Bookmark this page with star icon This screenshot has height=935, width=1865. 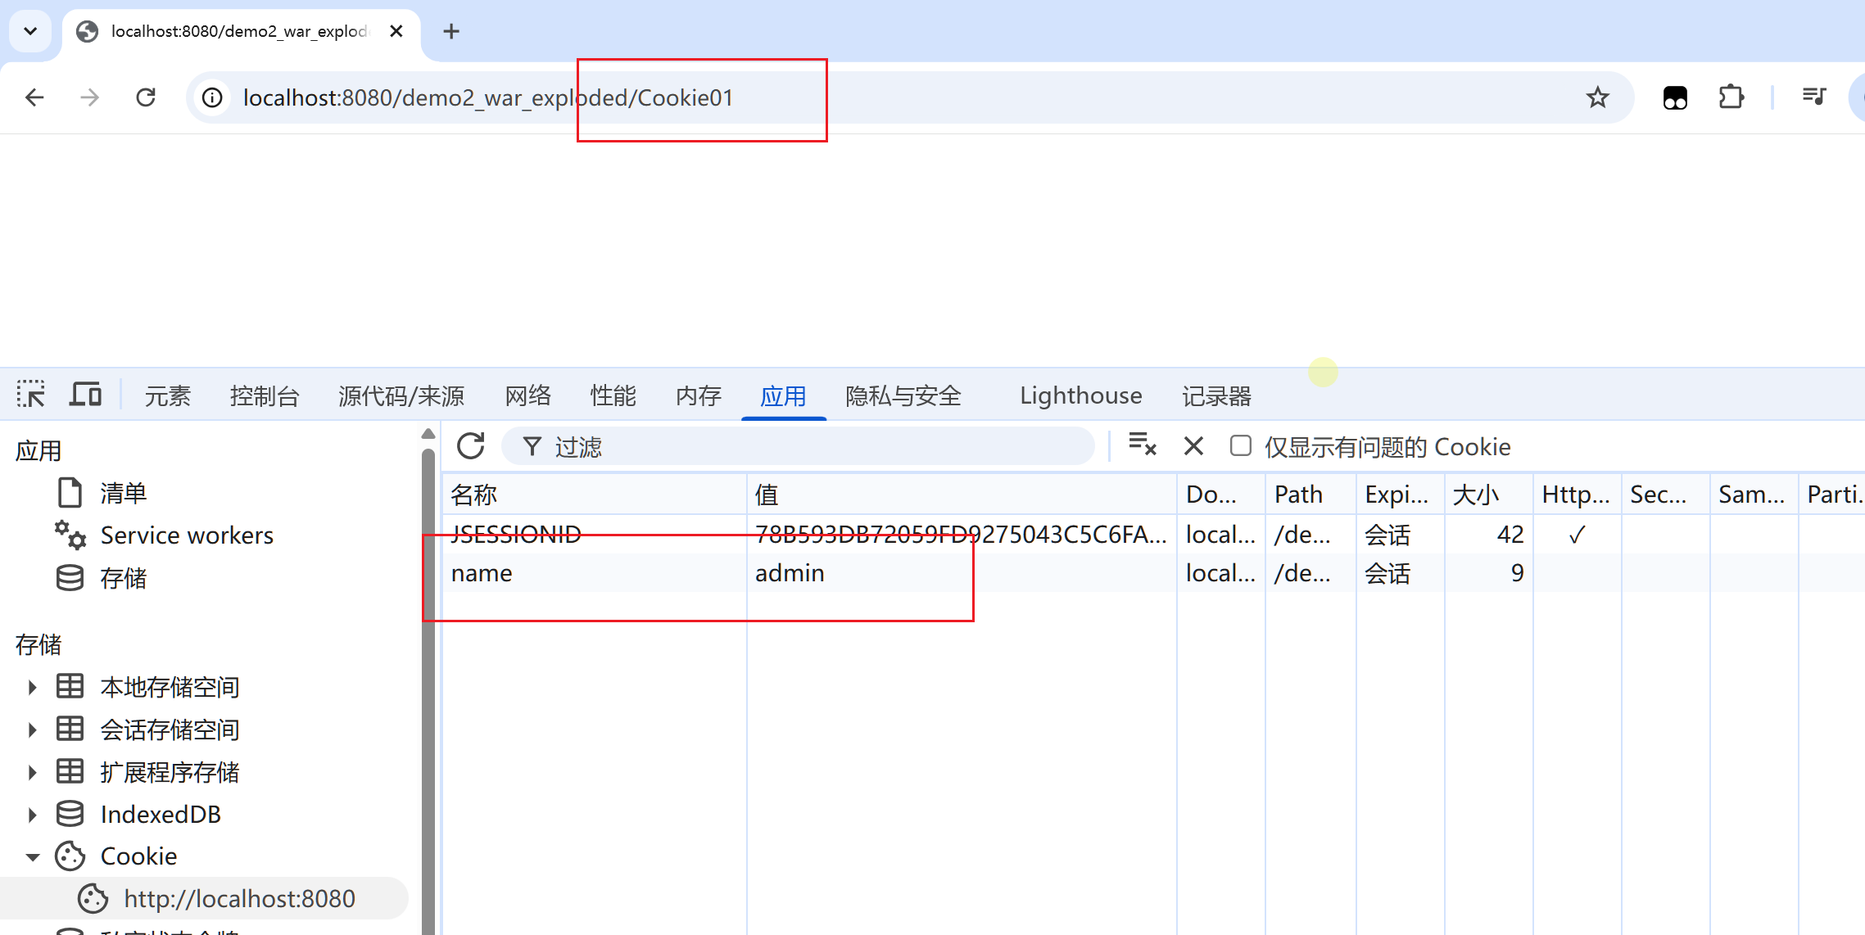[1597, 98]
